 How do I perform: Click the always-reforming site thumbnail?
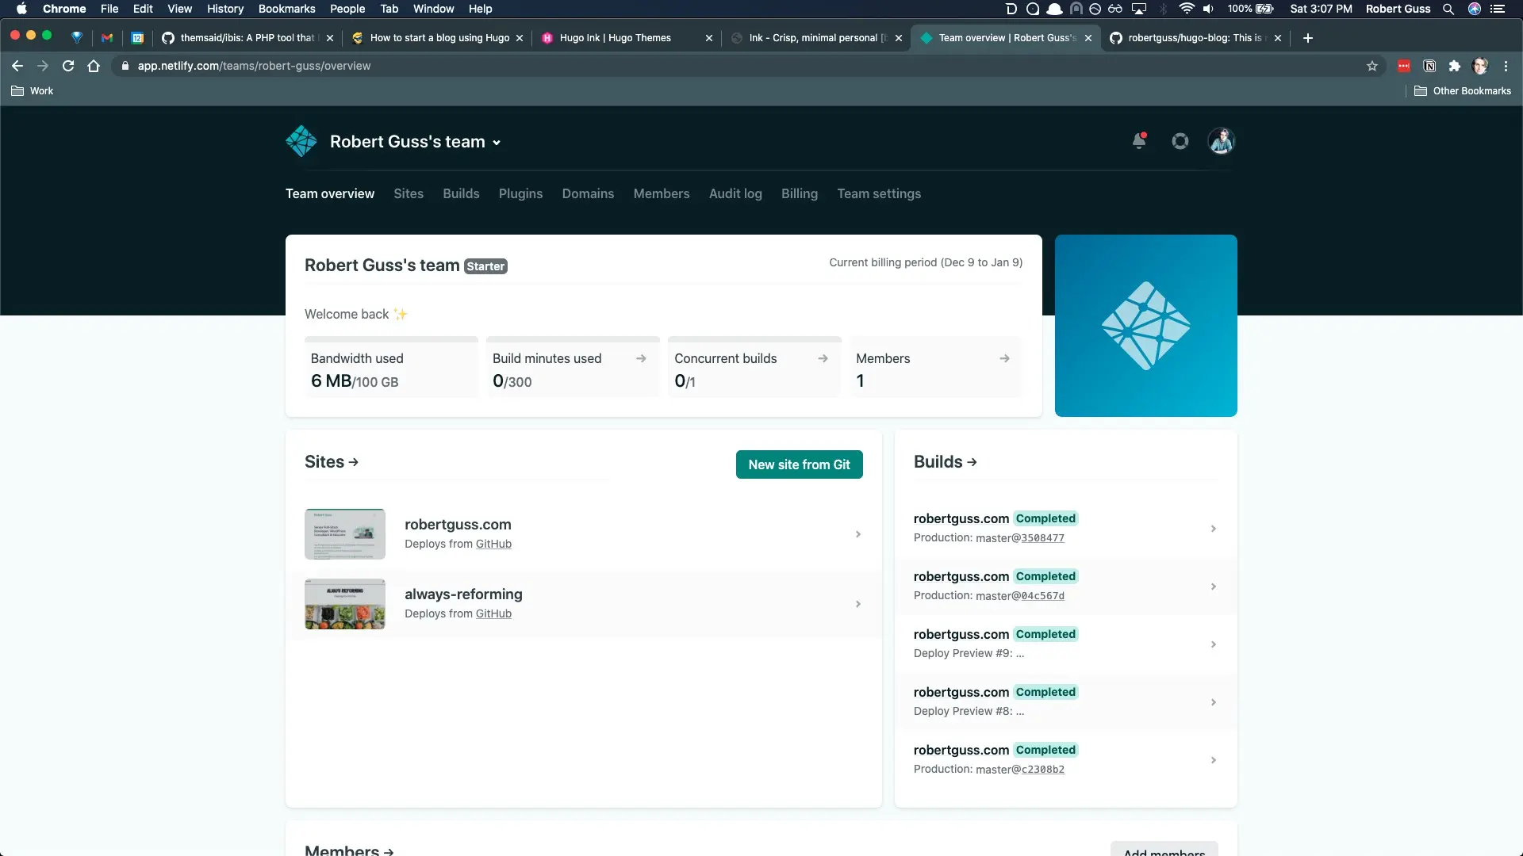pyautogui.click(x=344, y=603)
